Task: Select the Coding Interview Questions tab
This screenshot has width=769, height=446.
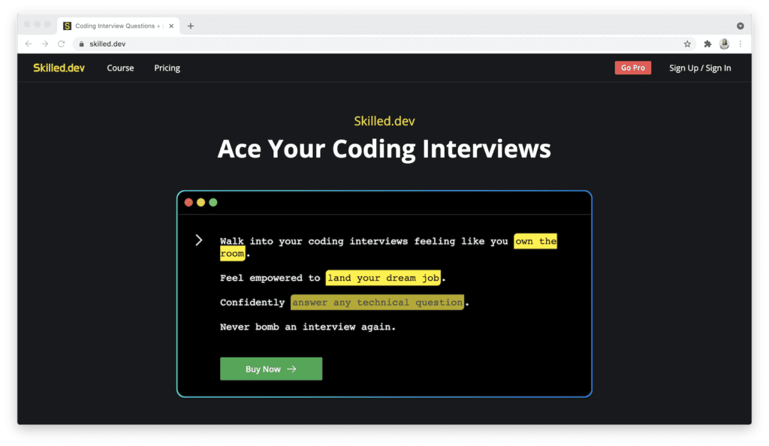Action: [x=118, y=26]
